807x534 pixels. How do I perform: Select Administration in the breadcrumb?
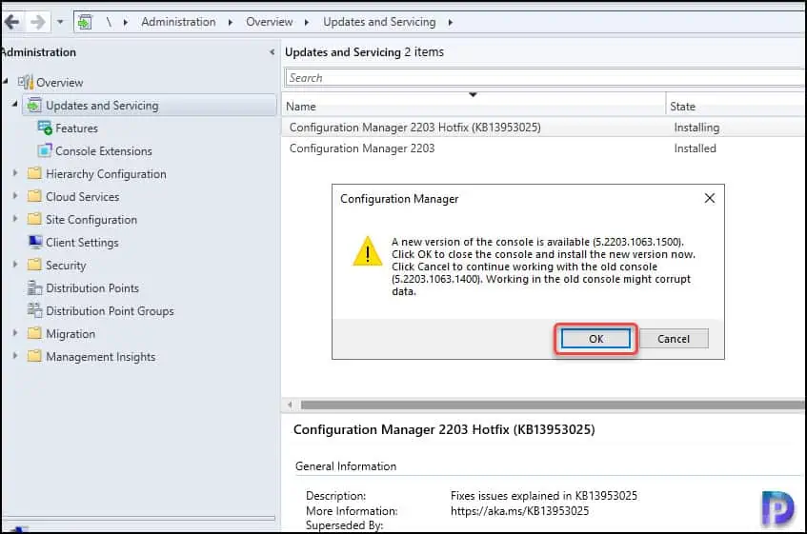pos(178,22)
